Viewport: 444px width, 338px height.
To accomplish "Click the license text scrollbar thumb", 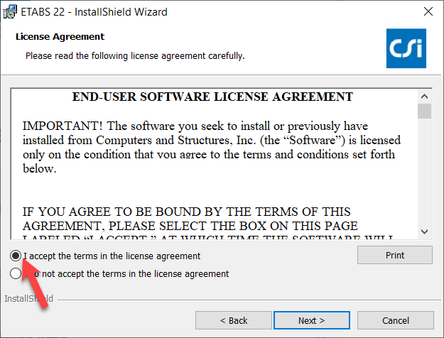I will pos(425,111).
